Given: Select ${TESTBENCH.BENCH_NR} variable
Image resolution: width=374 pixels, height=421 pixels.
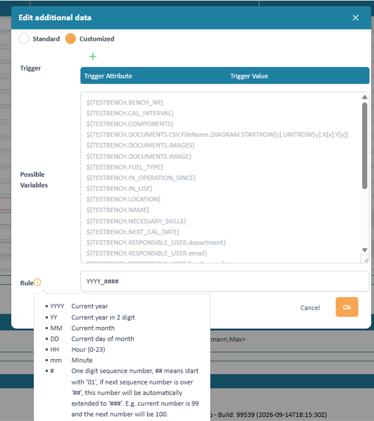Looking at the screenshot, I should click(124, 102).
